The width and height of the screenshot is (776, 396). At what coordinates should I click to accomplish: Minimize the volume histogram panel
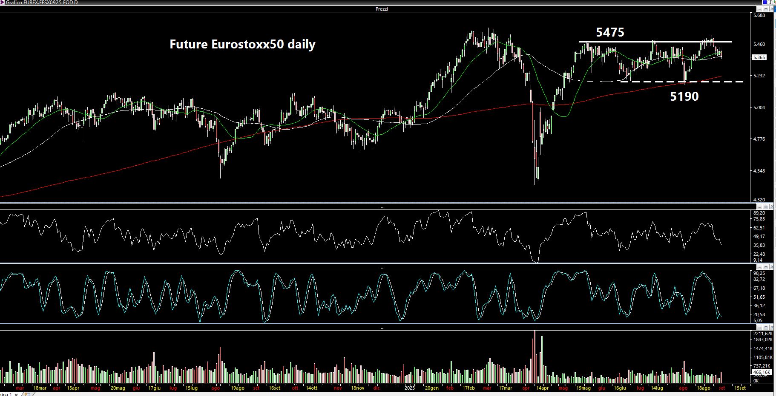(x=759, y=327)
